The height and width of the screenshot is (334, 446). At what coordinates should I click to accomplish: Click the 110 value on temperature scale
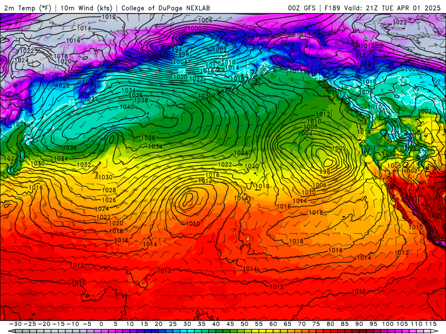pos(416,324)
